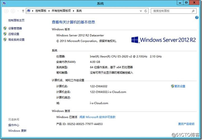The image size is (202, 140).
Task: Open 远程设置 from the left sidebar
Action: pos(14,34)
